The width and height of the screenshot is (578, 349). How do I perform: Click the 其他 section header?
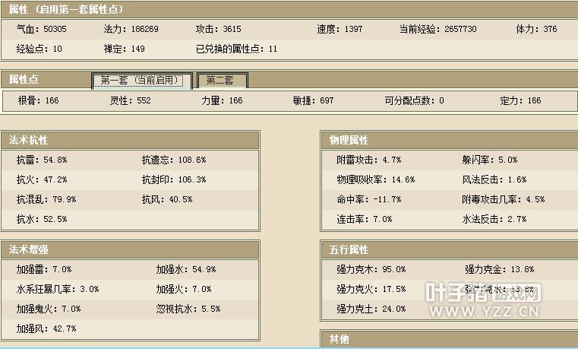[339, 338]
